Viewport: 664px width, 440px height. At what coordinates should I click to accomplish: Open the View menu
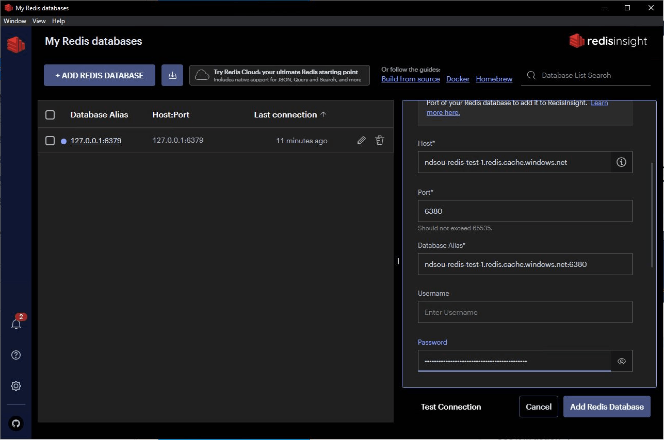tap(39, 21)
